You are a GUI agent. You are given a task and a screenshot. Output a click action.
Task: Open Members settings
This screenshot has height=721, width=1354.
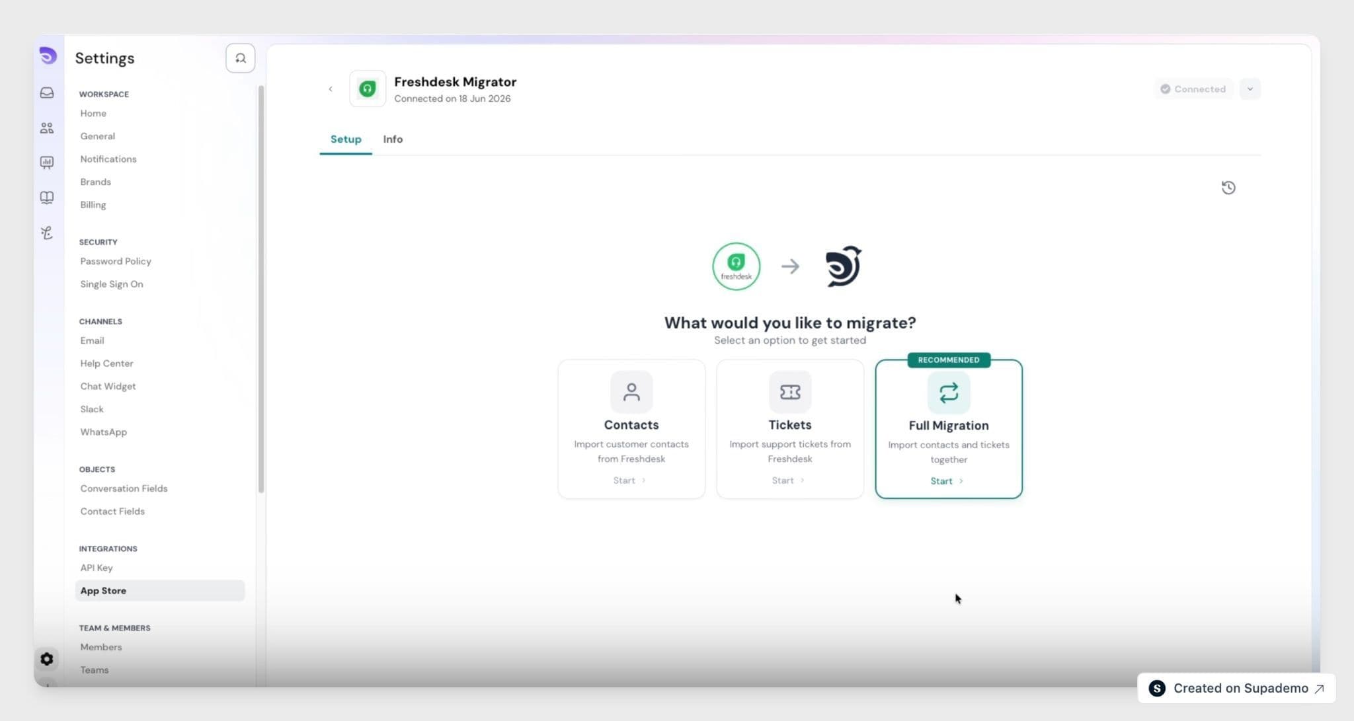click(101, 647)
